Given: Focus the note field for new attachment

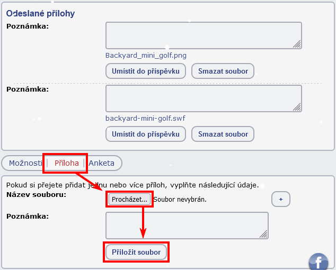Looking at the screenshot, I should [187, 226].
